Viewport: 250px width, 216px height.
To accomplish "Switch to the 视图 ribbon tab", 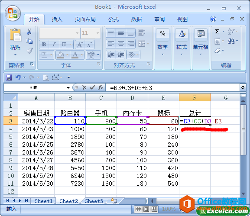I will coord(182,19).
